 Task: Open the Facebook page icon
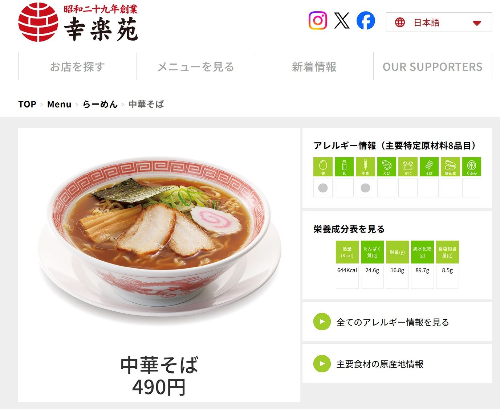(x=366, y=20)
